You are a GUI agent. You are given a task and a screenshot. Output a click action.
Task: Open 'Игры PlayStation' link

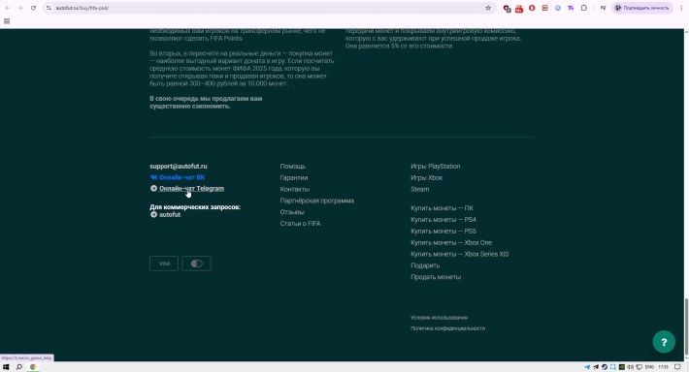click(x=436, y=167)
